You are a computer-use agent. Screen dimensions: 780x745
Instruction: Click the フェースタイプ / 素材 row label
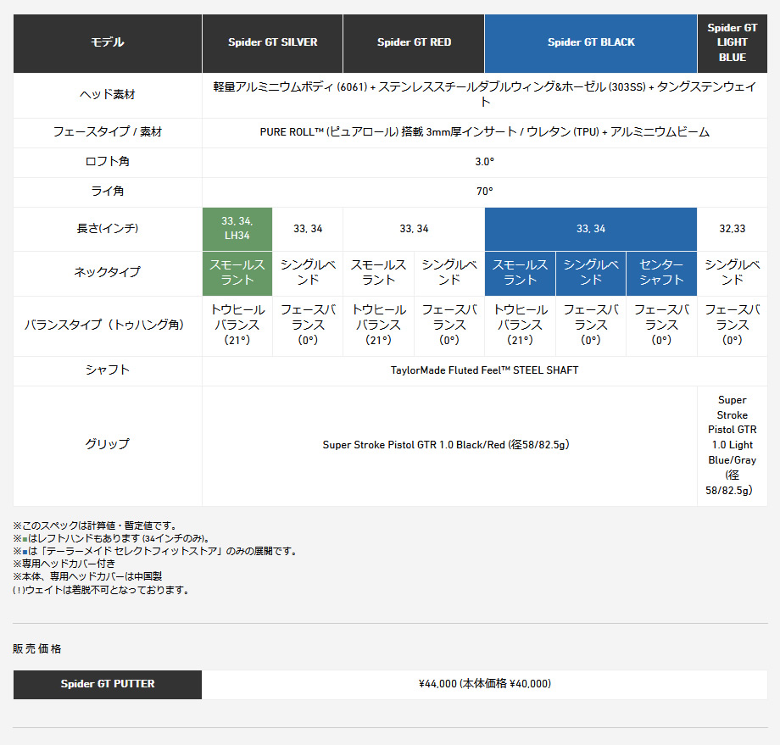coord(108,132)
